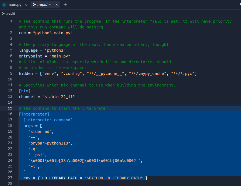Click line number 1 in gutter
The width and height of the screenshot is (241, 186).
(x=11, y=21)
